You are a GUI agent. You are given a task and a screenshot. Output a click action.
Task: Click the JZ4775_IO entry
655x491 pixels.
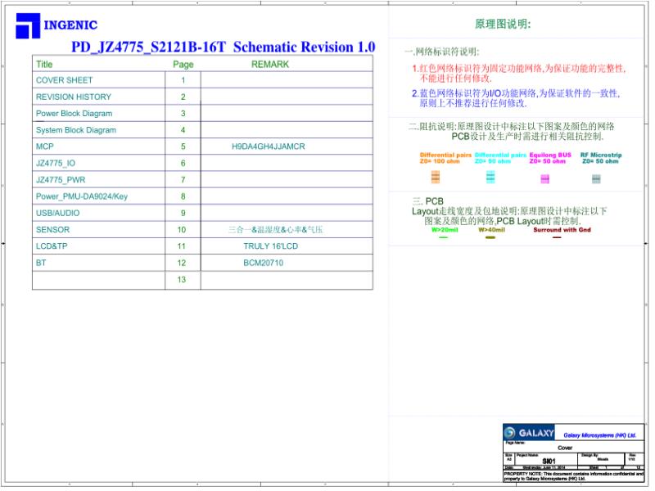coord(56,163)
